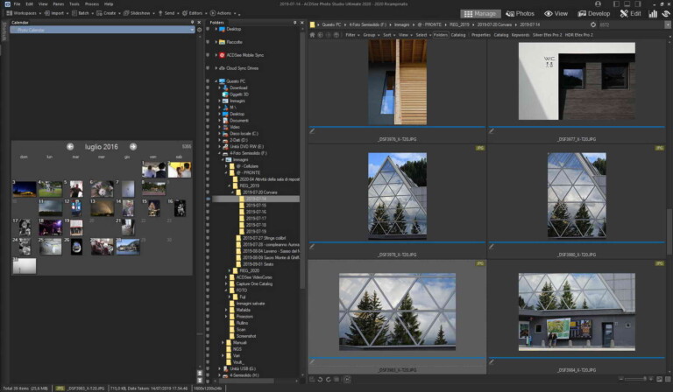The width and height of the screenshot is (673, 392).
Task: Open the Help menu
Action: coord(109,3)
